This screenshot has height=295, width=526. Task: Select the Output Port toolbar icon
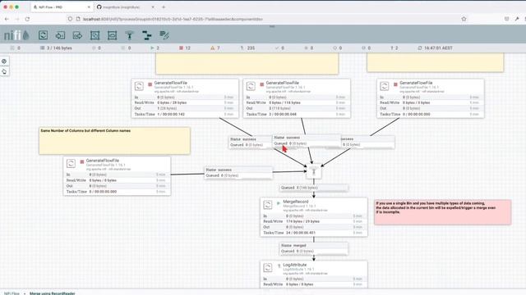click(x=77, y=35)
